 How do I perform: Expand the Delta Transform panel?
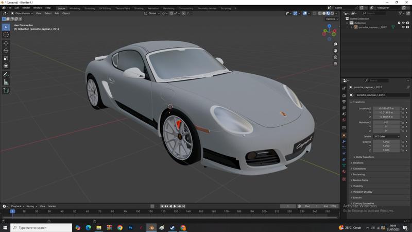[x=365, y=157]
